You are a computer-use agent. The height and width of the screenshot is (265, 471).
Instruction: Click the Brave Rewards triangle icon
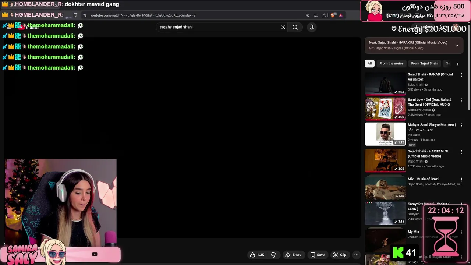pyautogui.click(x=341, y=15)
